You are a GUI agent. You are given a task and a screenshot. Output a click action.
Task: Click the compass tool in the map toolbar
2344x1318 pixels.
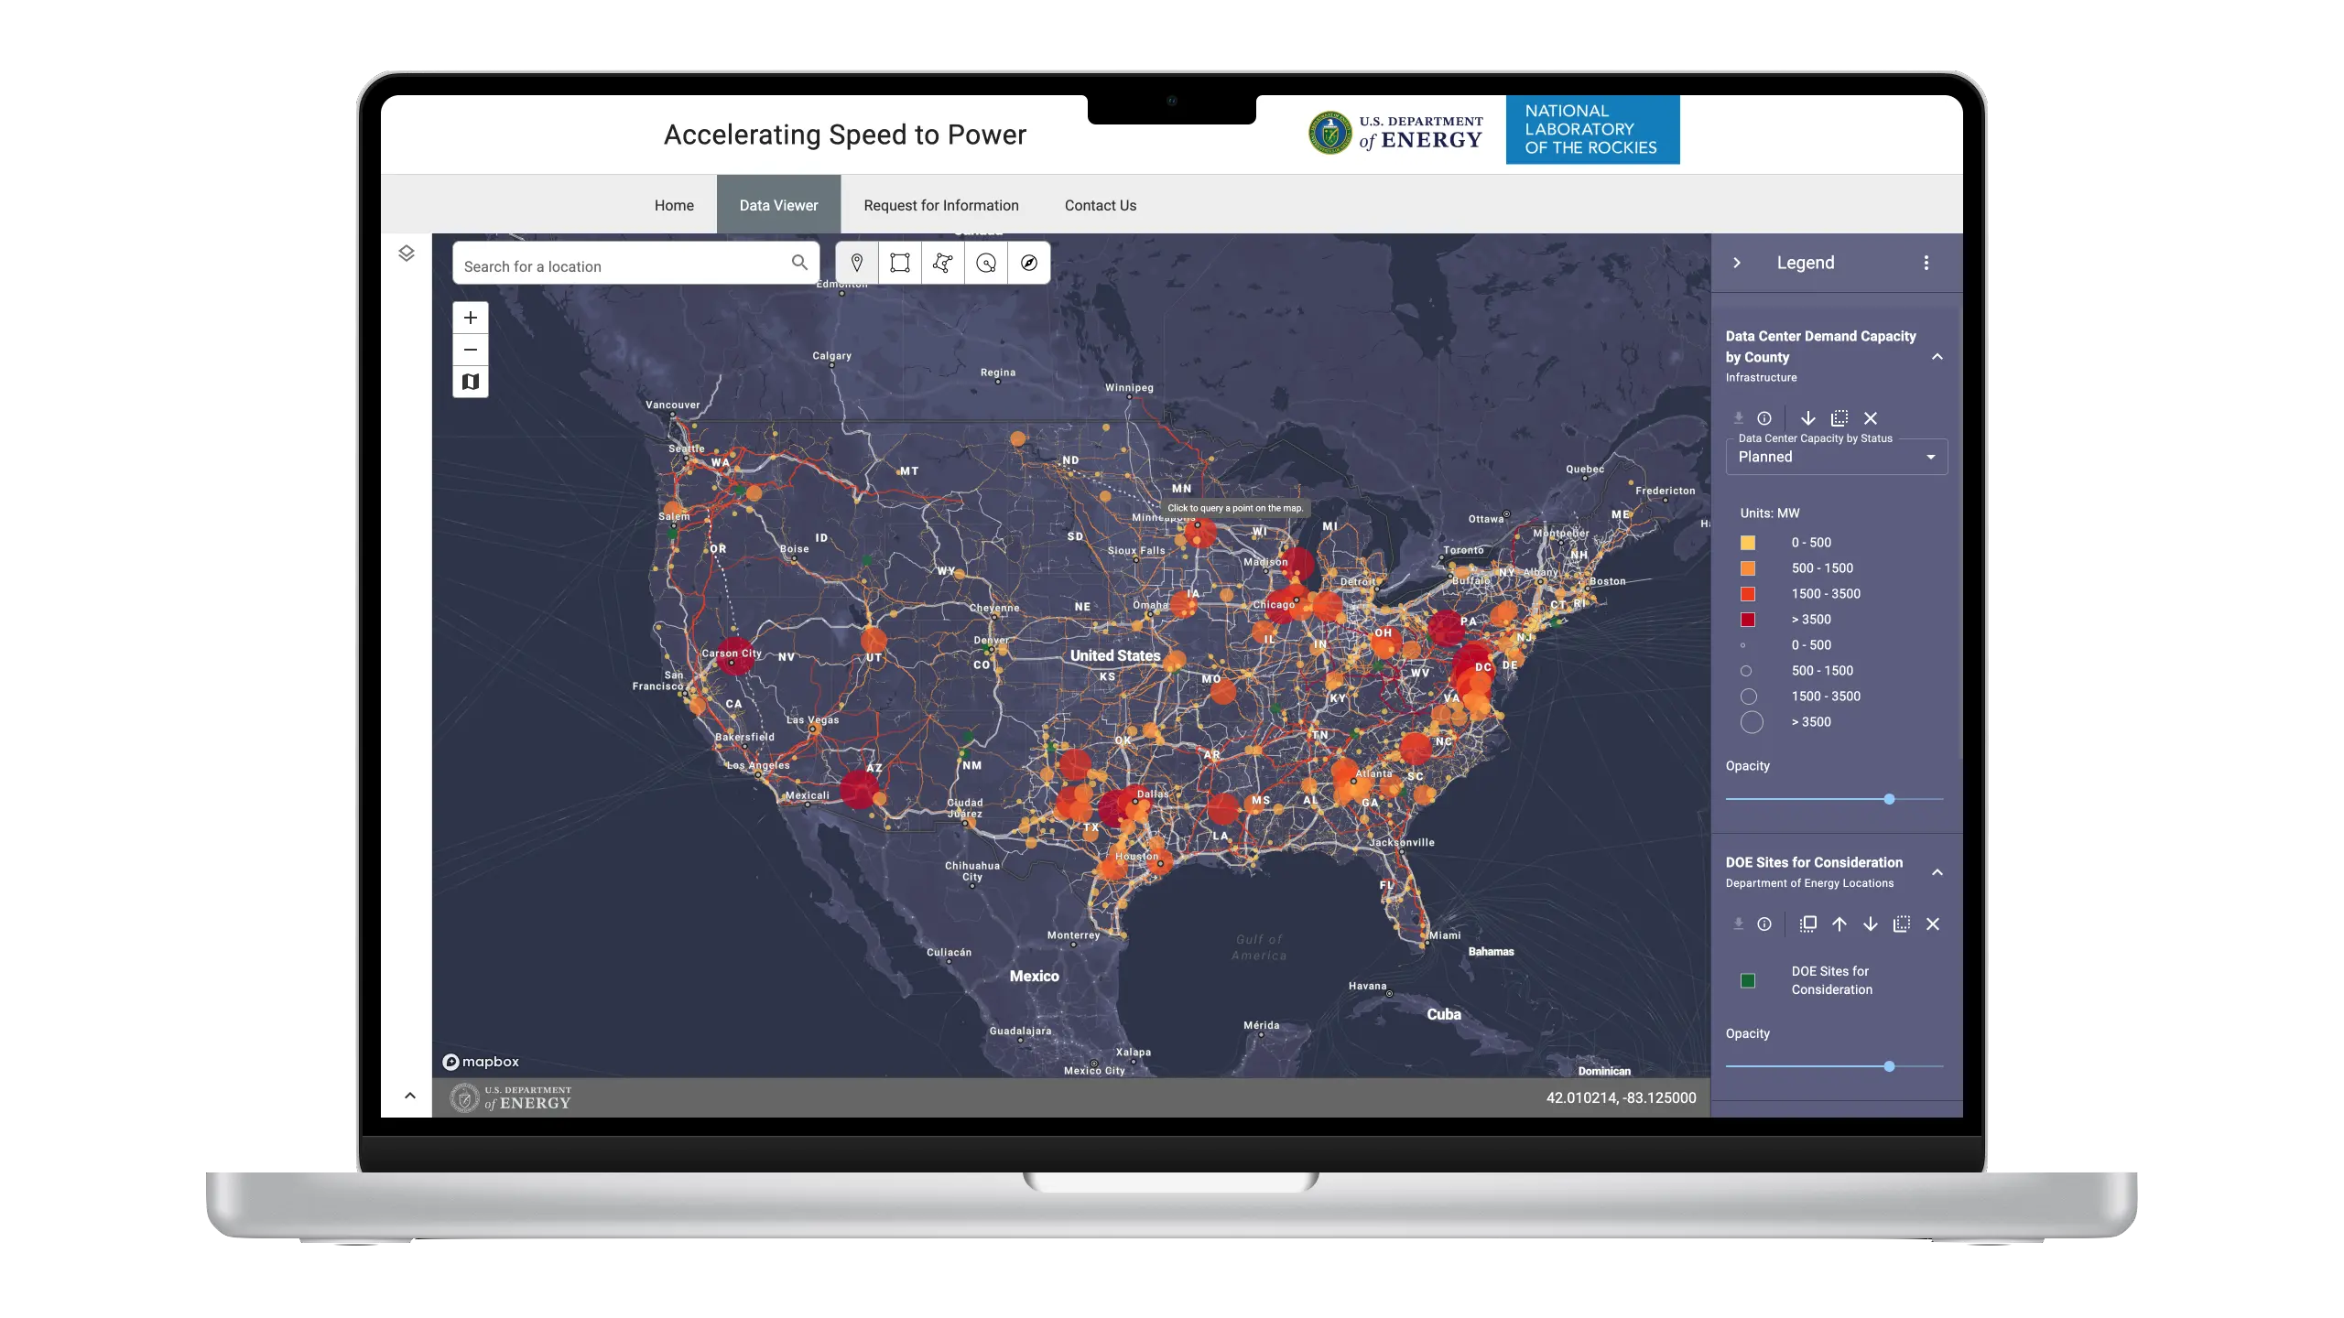1029,264
